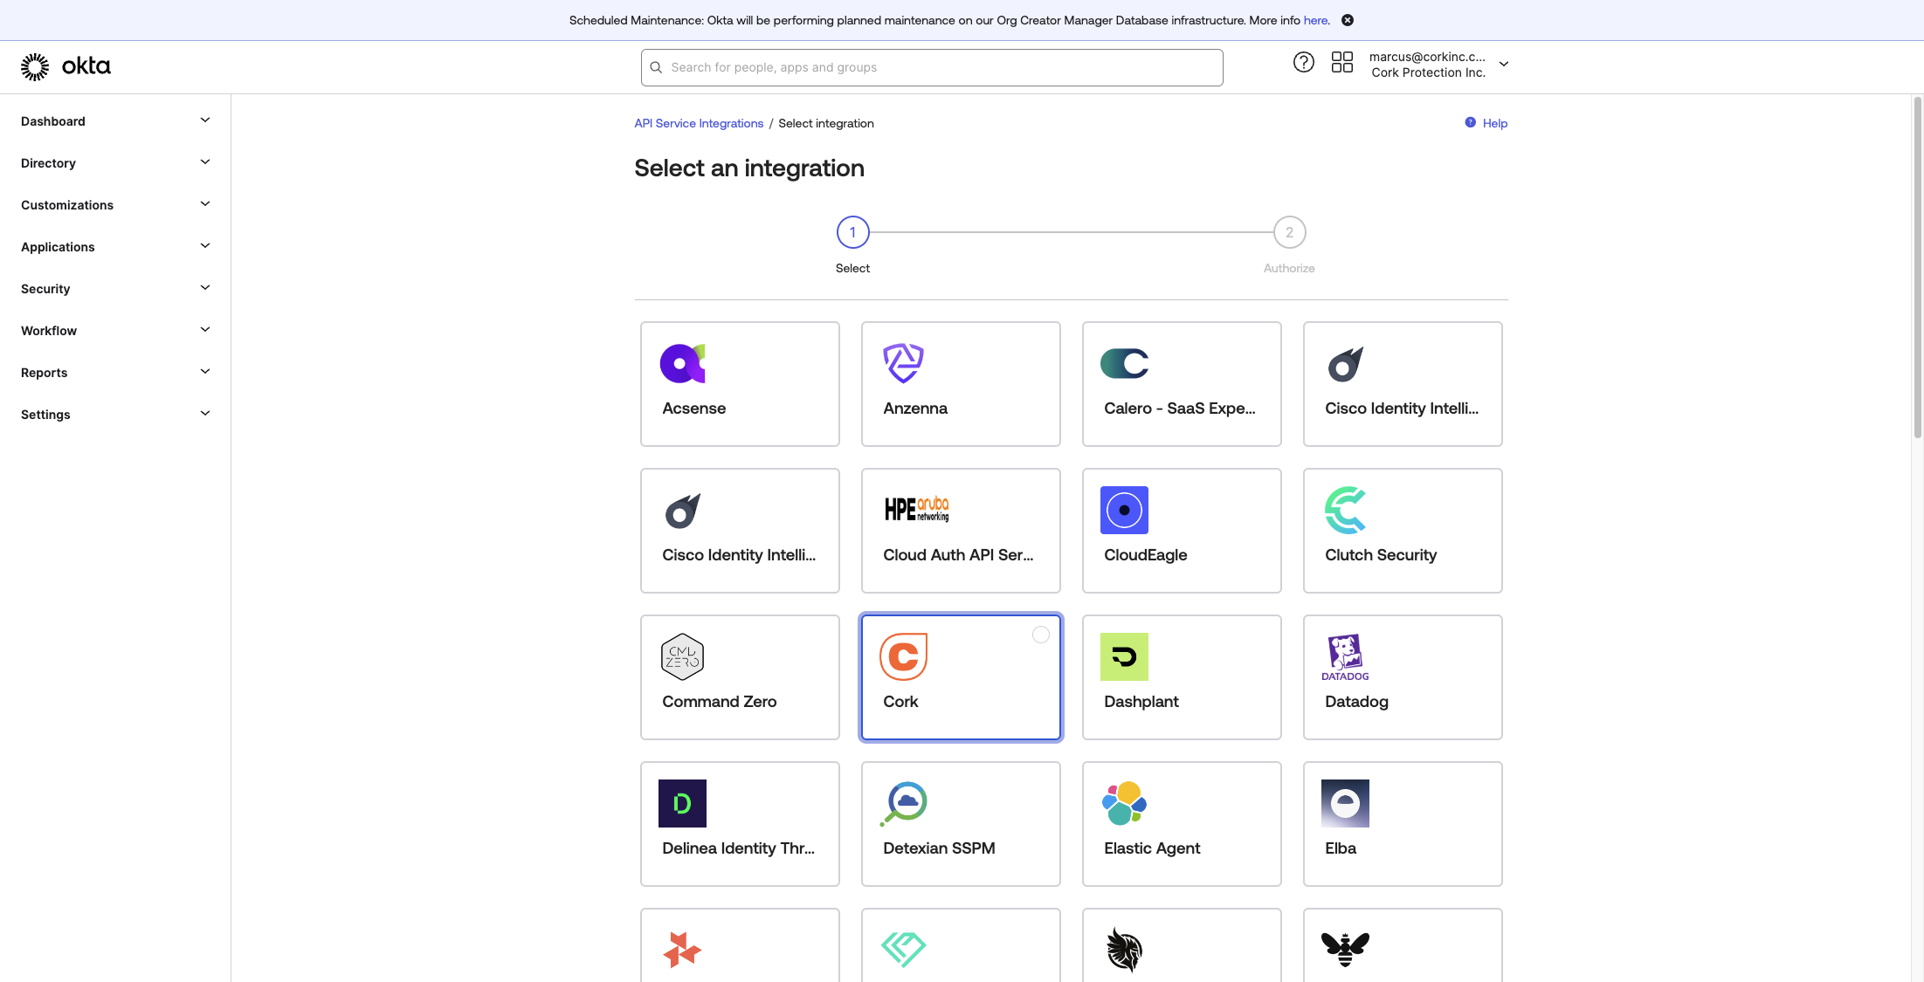Select the Acsense integration logo
This screenshot has height=982, width=1924.
pyautogui.click(x=682, y=363)
